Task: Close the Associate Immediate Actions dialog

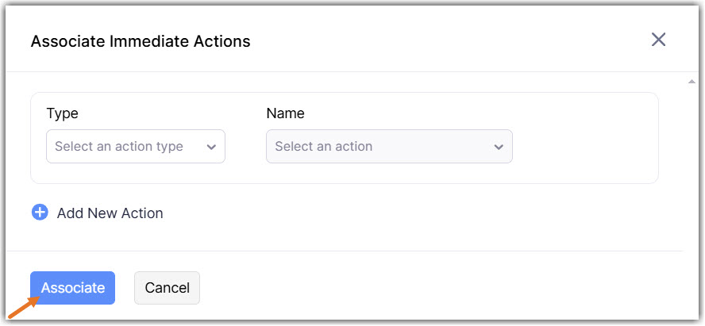Action: (658, 40)
